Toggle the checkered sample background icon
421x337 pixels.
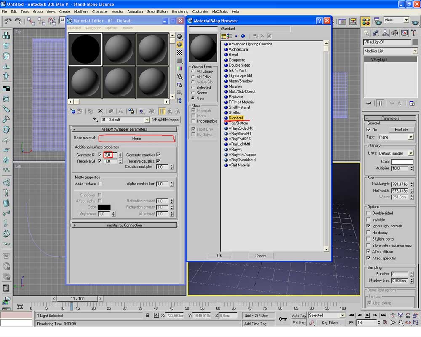pyautogui.click(x=180, y=53)
